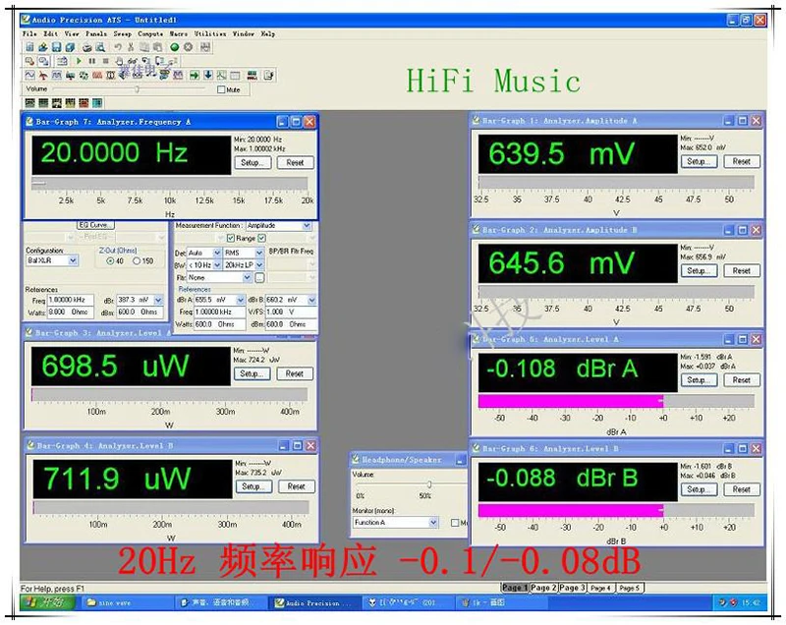Click the last toolbar icon with pencil page

pos(268,76)
